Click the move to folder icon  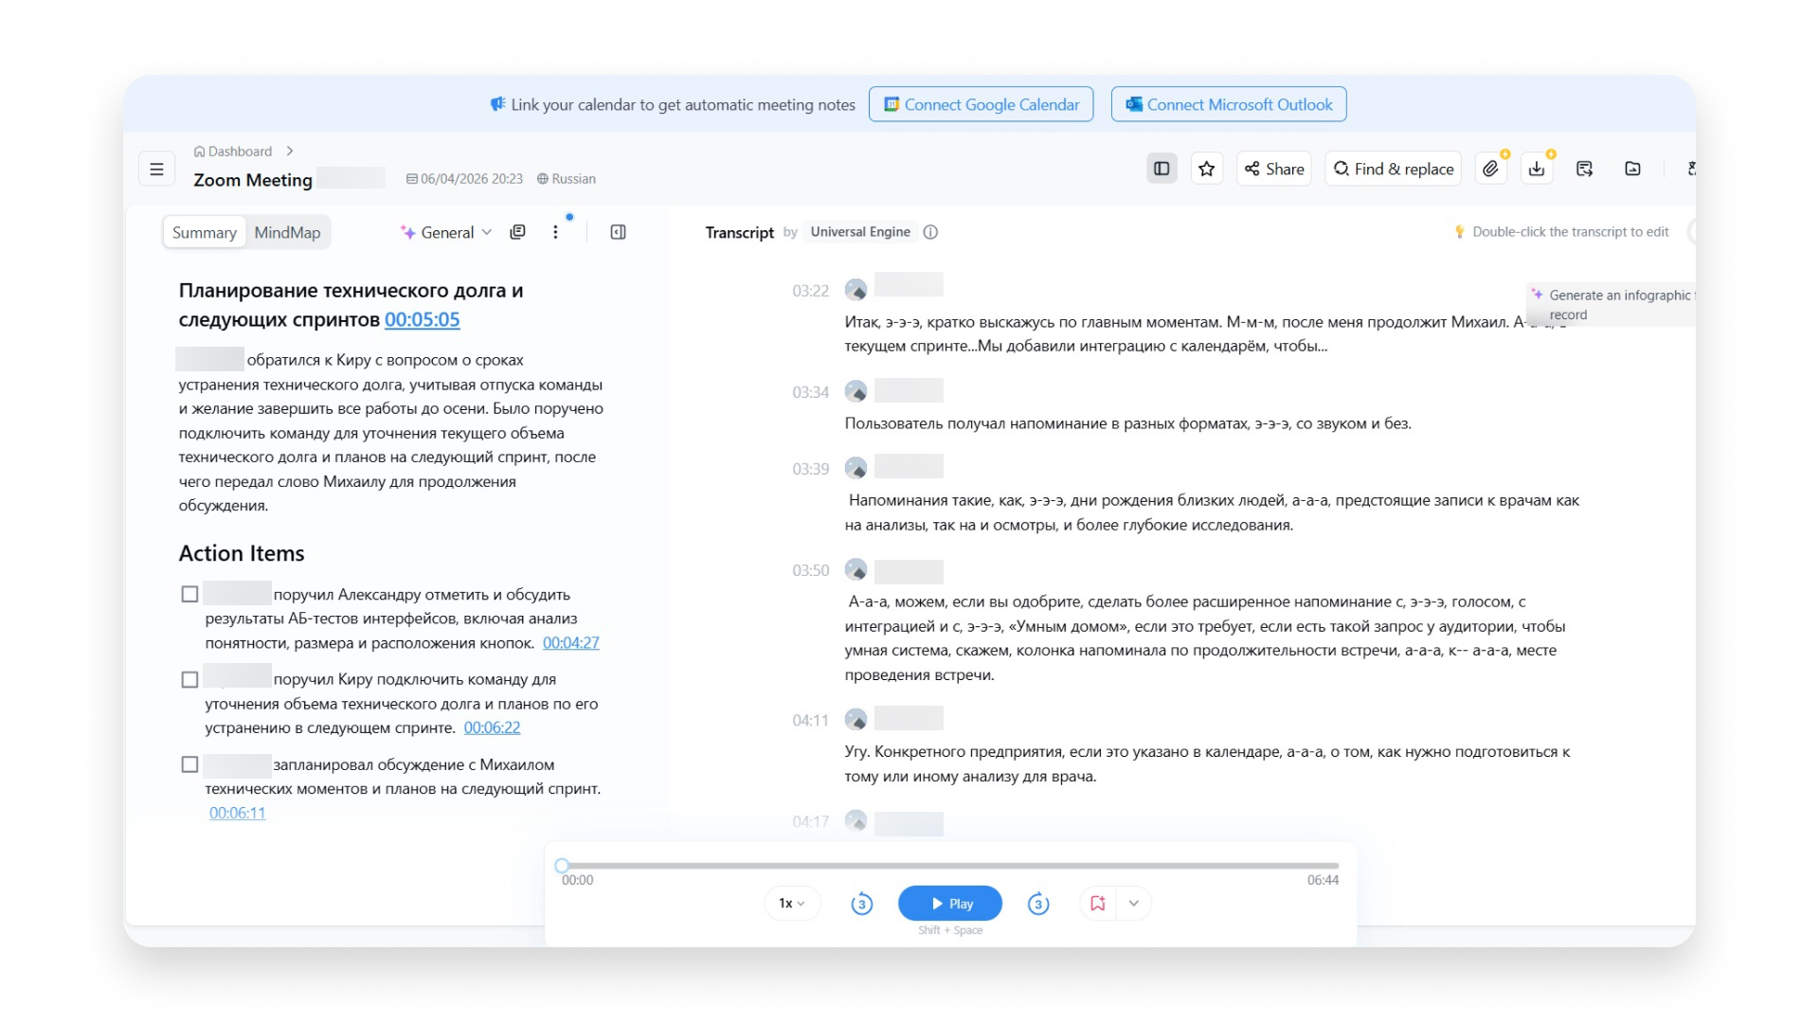(x=1632, y=169)
